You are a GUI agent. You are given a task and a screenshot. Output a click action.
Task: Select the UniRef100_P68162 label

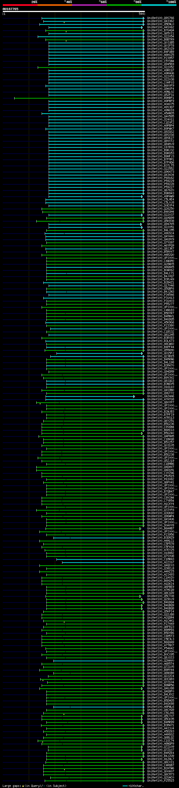[160, 178]
